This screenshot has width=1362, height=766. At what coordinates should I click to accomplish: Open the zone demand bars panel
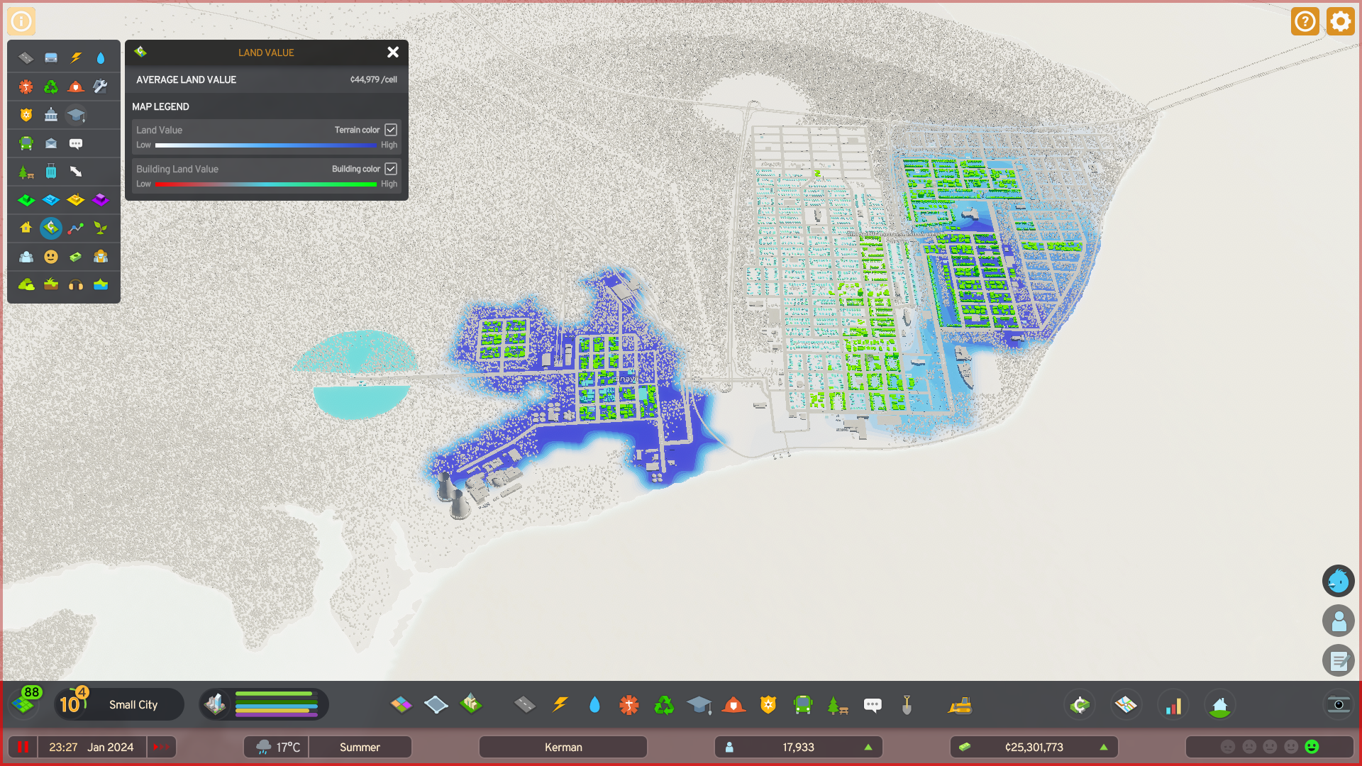(x=263, y=704)
